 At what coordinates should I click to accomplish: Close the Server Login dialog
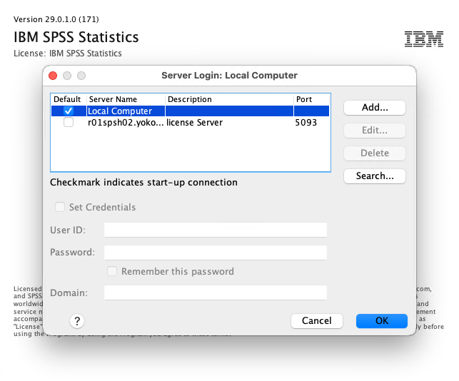53,75
